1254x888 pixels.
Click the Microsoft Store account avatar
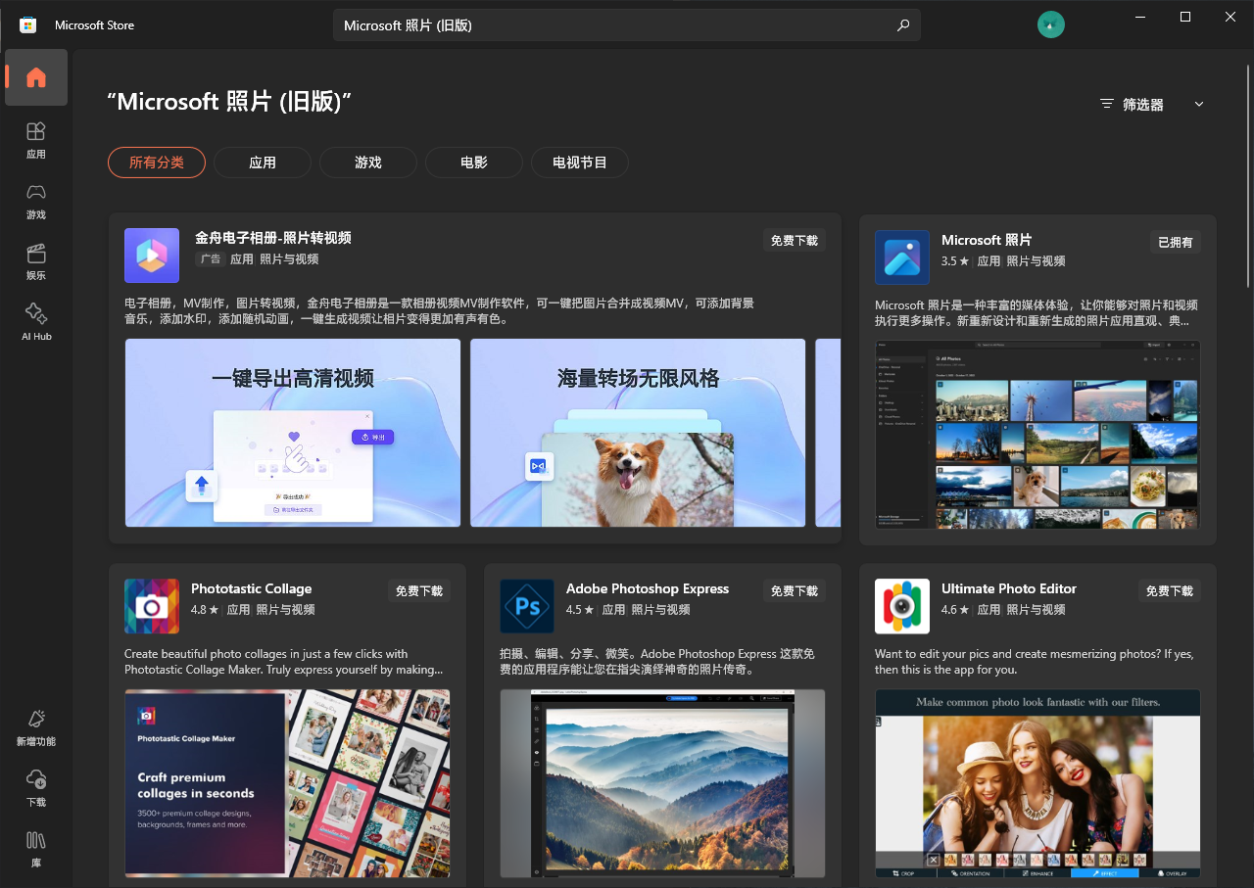click(x=1051, y=24)
